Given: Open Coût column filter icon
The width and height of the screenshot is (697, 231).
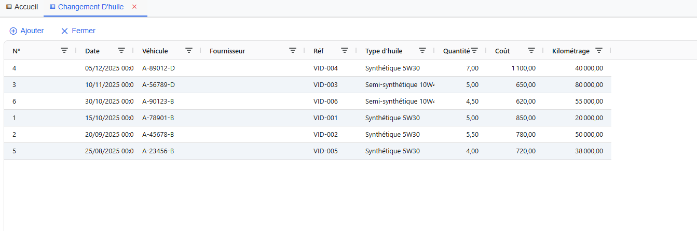Looking at the screenshot, I should click(531, 50).
